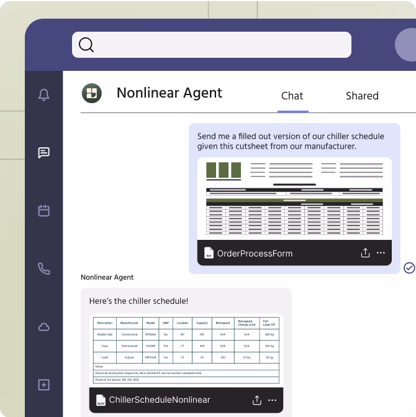Open more options for OrderProcessForm
Viewport: 416px width, 417px height.
click(381, 253)
